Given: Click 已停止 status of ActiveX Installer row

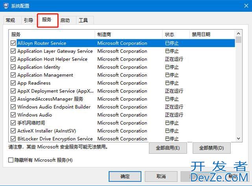Looking at the screenshot, I should pyautogui.click(x=172, y=131).
